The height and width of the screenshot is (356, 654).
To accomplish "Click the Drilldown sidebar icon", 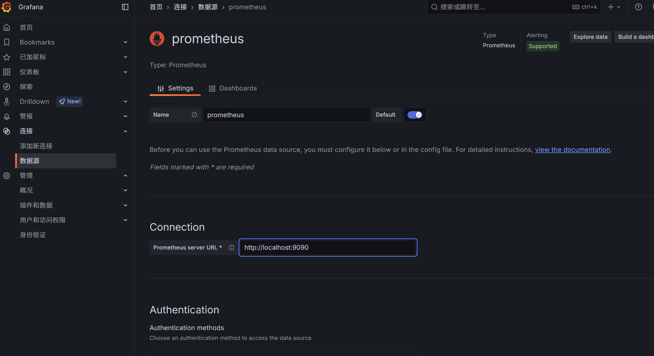I will click(7, 101).
